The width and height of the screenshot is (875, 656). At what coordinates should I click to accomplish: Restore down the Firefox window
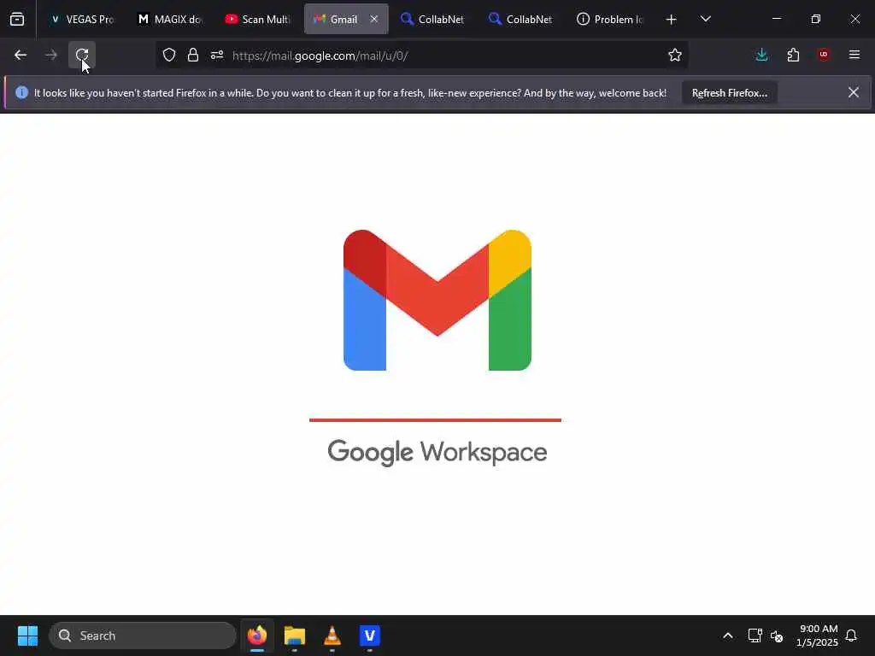click(815, 20)
